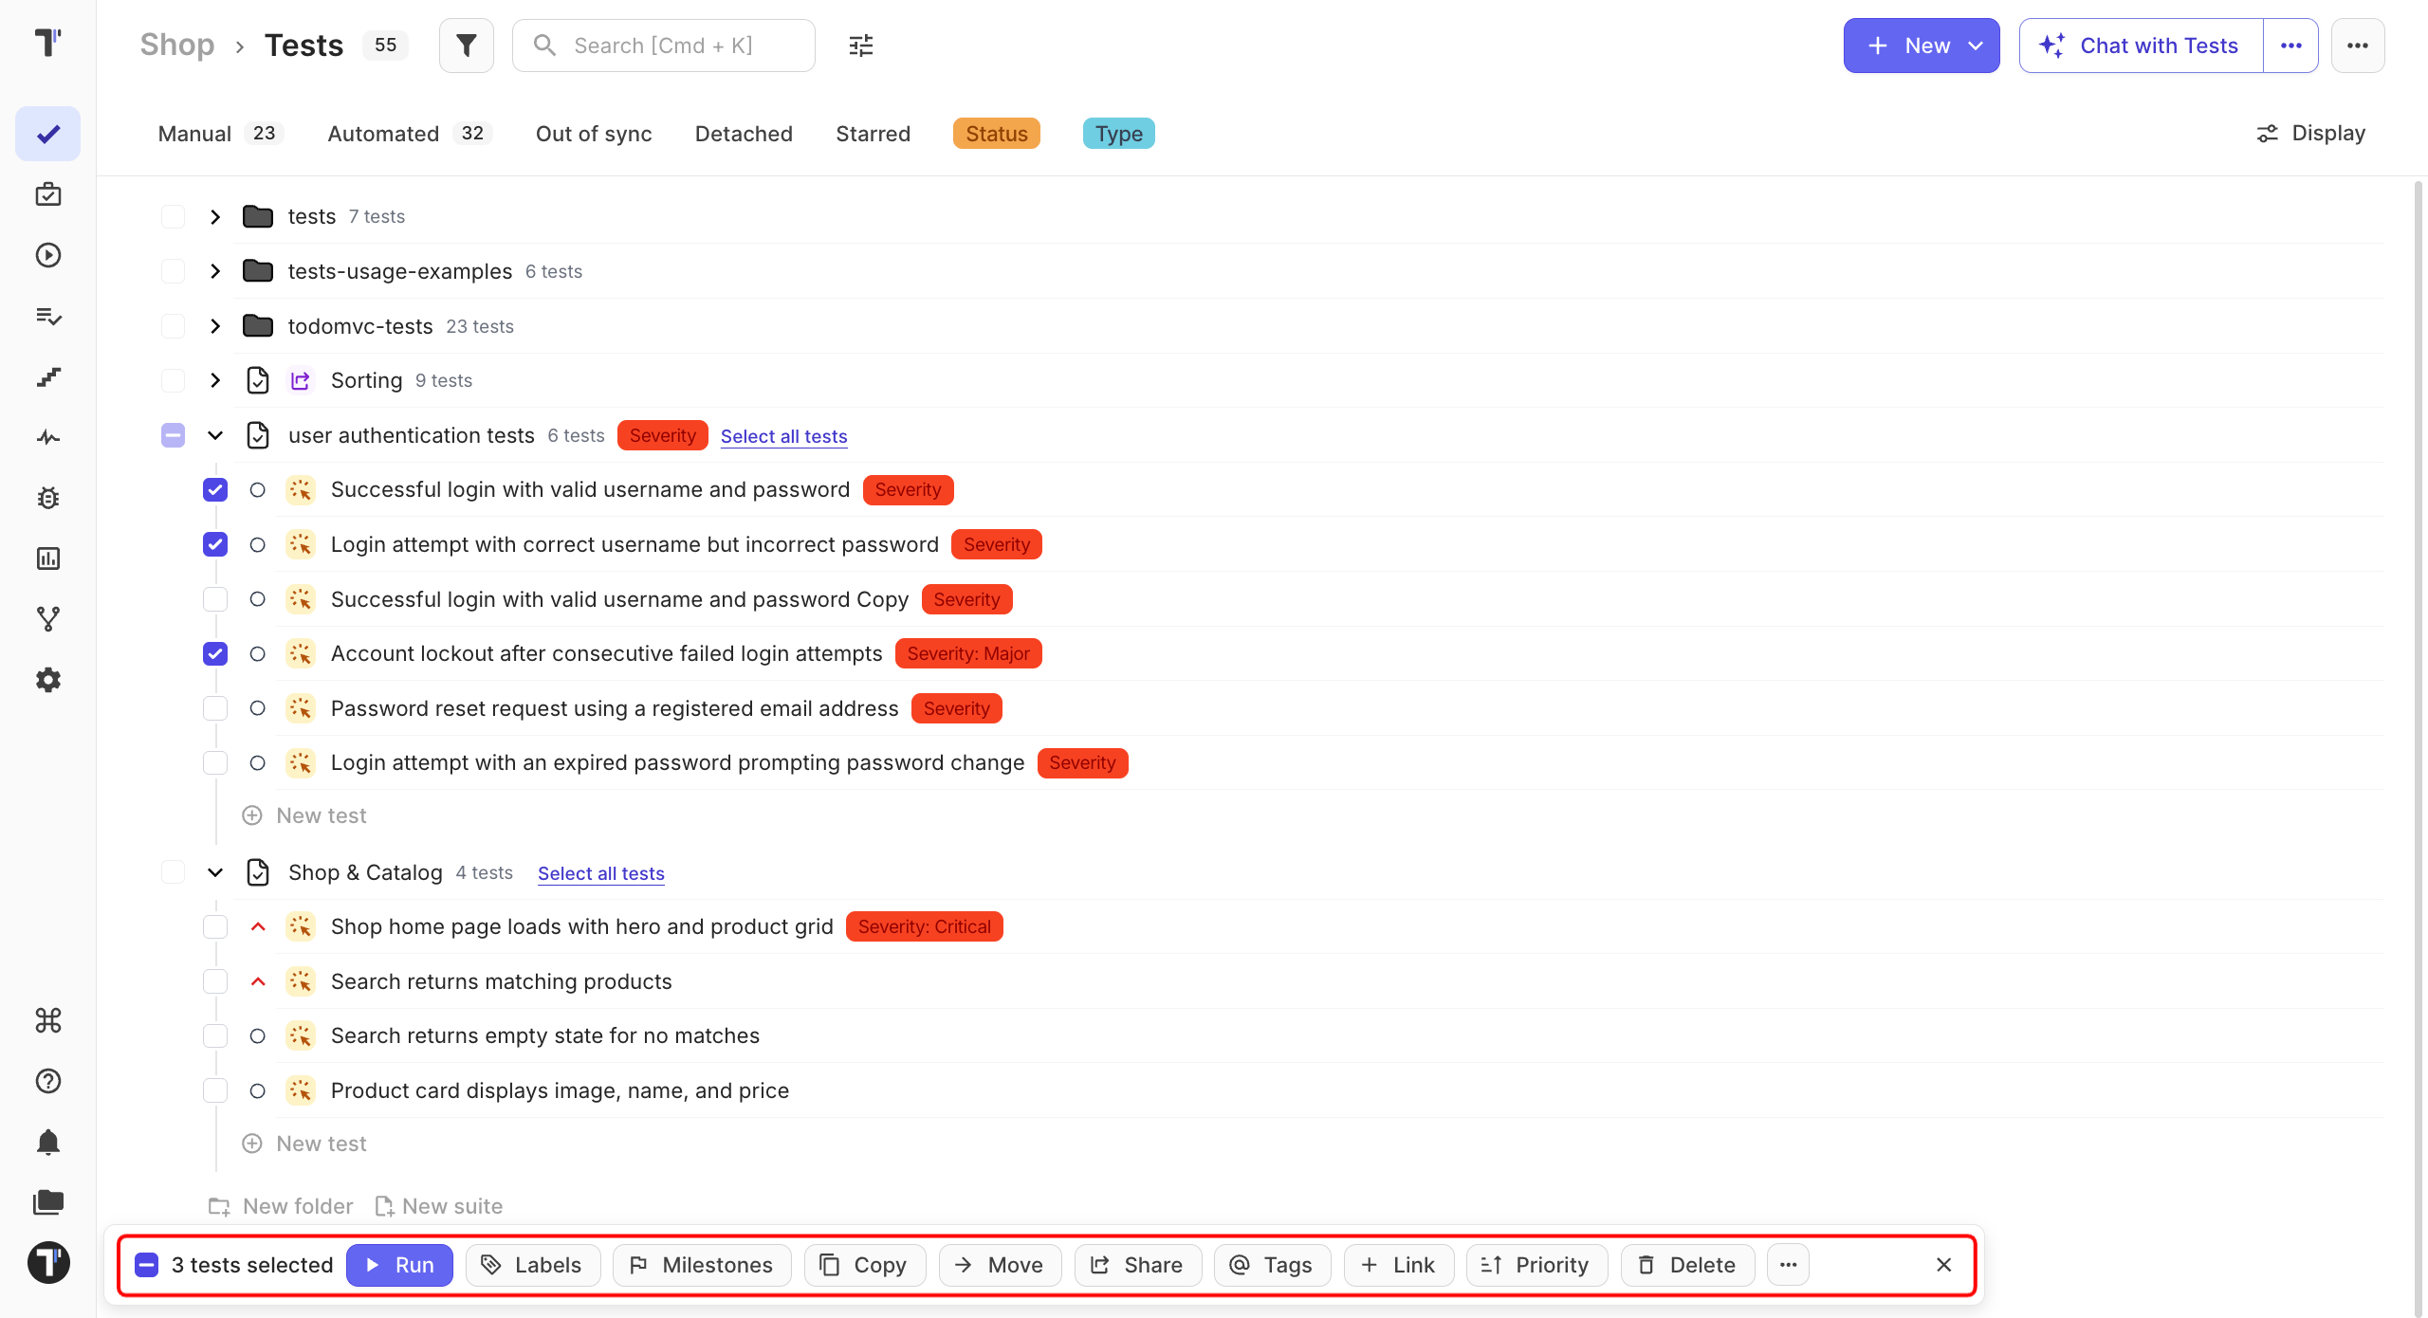
Task: Click the Delete button in bulk bar
Action: click(1687, 1265)
